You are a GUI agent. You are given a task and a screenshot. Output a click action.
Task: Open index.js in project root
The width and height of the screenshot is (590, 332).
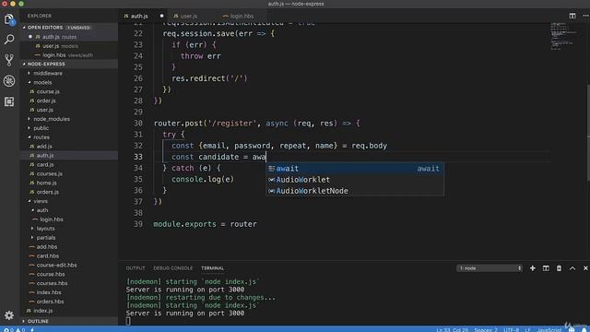[x=43, y=311]
